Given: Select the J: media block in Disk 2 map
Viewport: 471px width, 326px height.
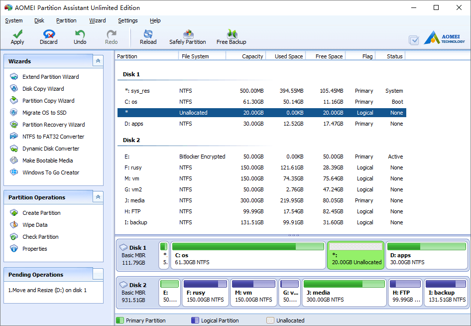Looking at the screenshot, I should coord(344,293).
